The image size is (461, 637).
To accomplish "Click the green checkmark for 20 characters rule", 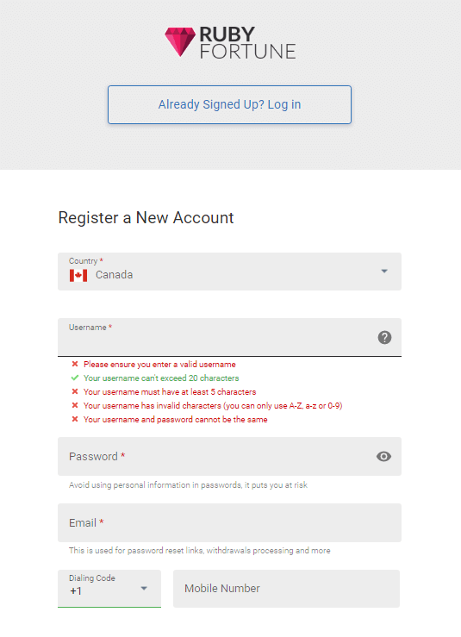I will click(75, 378).
